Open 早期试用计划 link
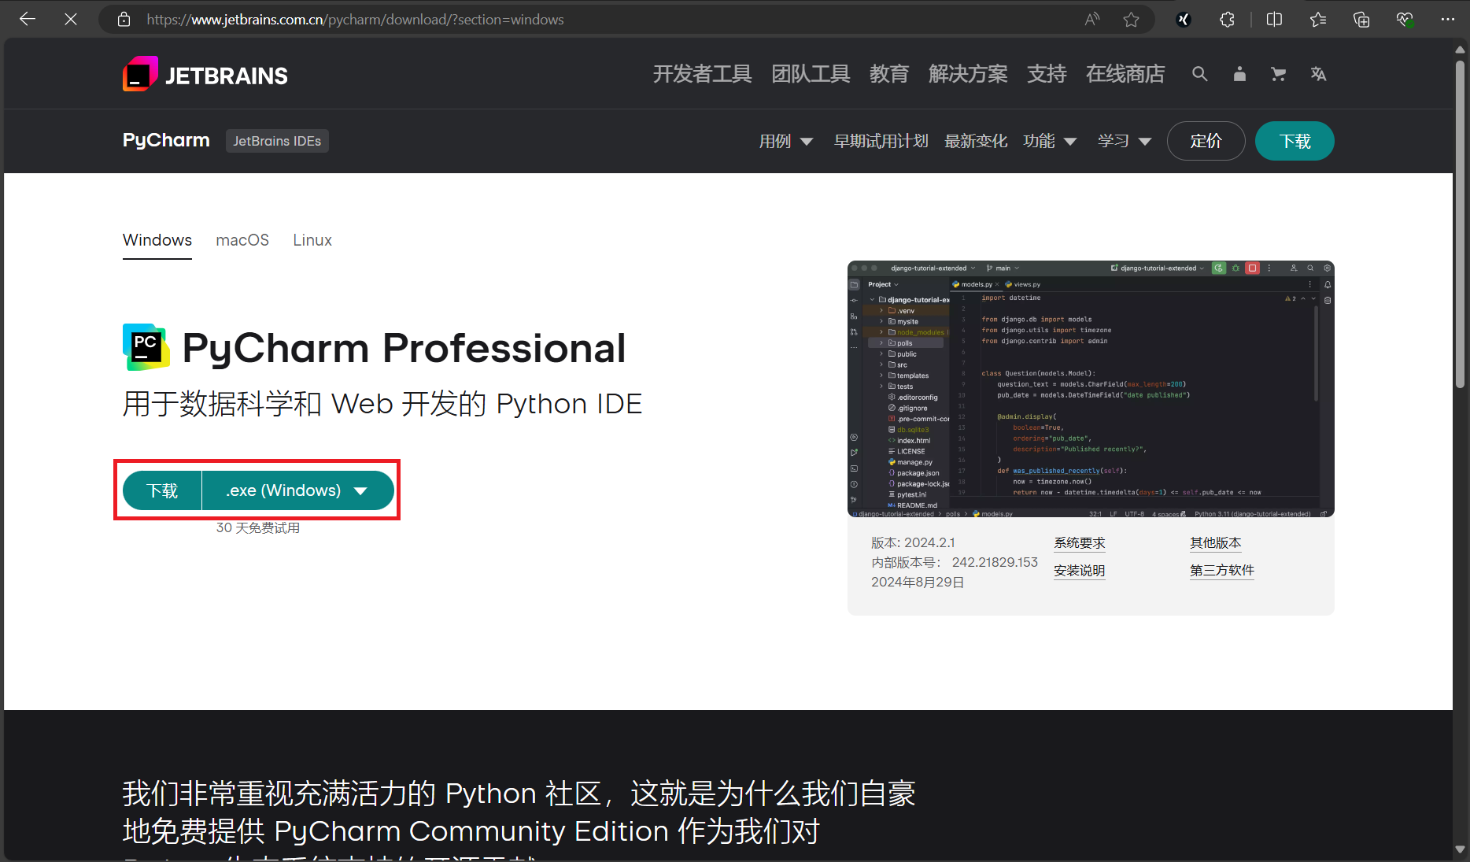 (x=881, y=141)
